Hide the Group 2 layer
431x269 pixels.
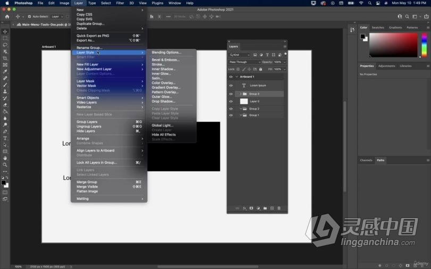click(x=231, y=108)
